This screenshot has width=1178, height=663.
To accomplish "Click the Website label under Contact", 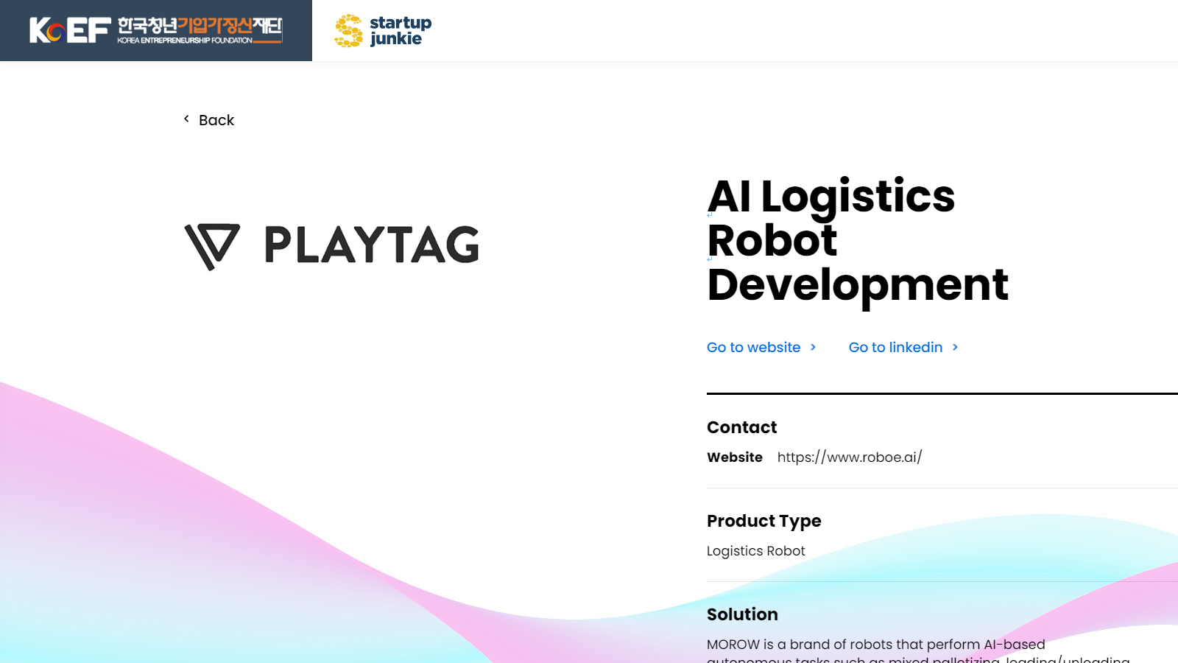I will click(735, 457).
